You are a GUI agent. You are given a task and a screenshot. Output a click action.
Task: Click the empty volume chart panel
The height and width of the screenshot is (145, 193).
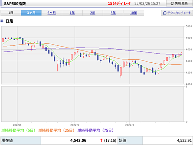tap(93, 104)
